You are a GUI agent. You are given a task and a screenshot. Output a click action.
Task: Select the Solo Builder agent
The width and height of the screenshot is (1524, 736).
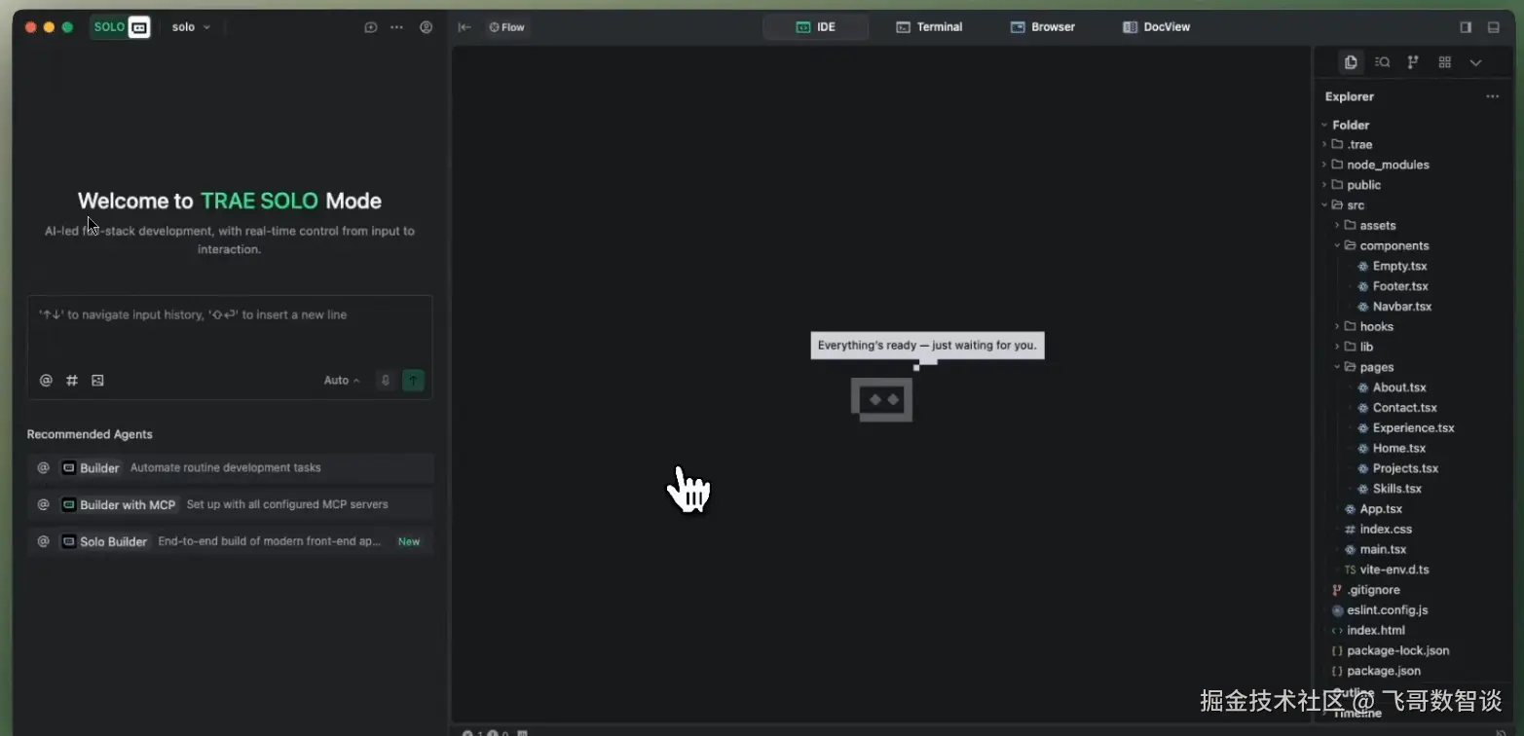(x=230, y=542)
